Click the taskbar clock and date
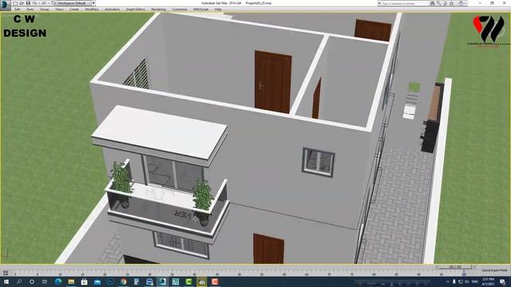Screen dimensions: 511x287 pos(488,281)
